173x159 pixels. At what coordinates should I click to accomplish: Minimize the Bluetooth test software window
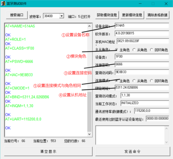click(x=140, y=4)
